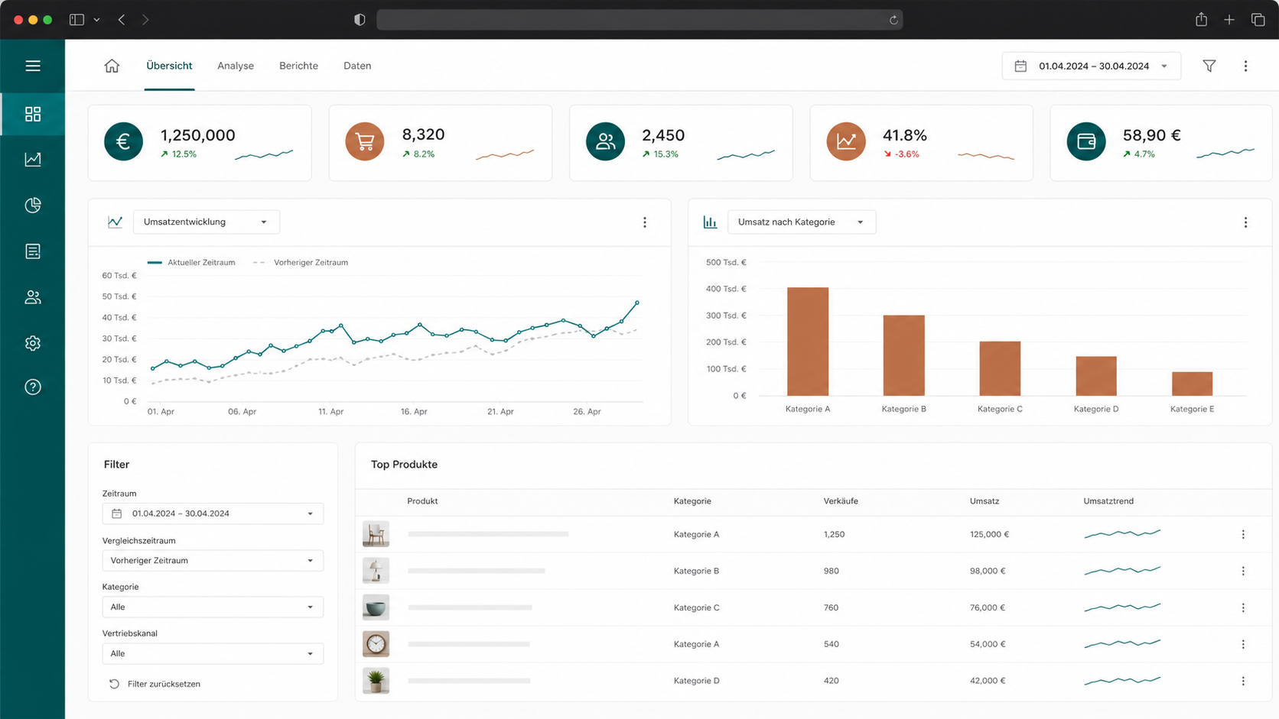Click the filter funnel icon

[1209, 66]
